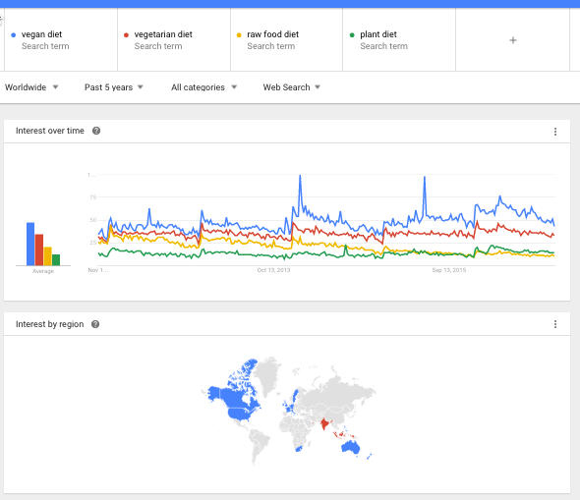Click the blue average bar in chart
Viewport: 580px width, 500px height.
(30, 244)
